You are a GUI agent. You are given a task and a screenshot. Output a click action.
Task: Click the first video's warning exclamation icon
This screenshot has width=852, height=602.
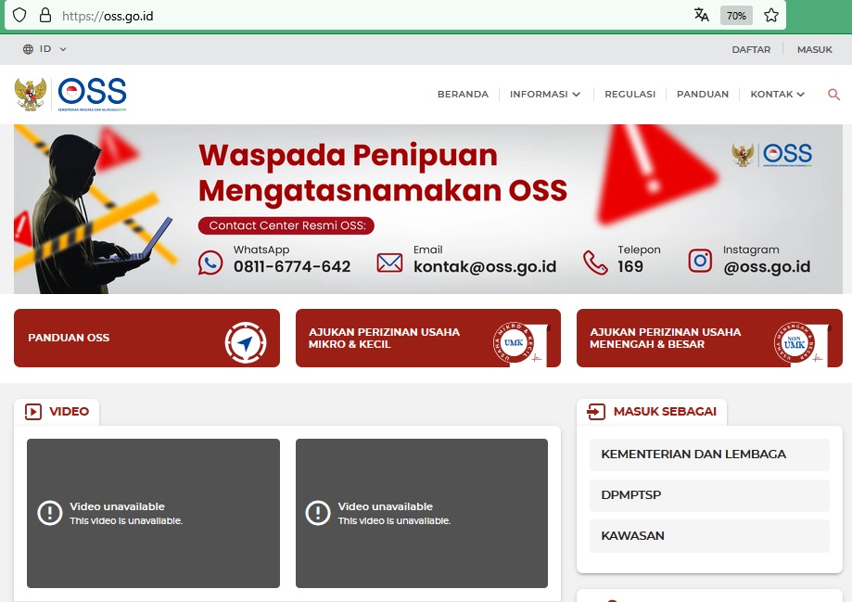tap(49, 513)
